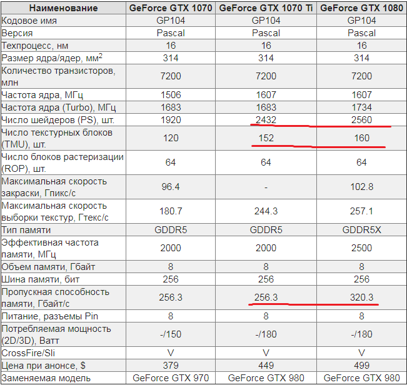Select the 152 TMU value cell
This screenshot has height=385, width=407.
[266, 138]
